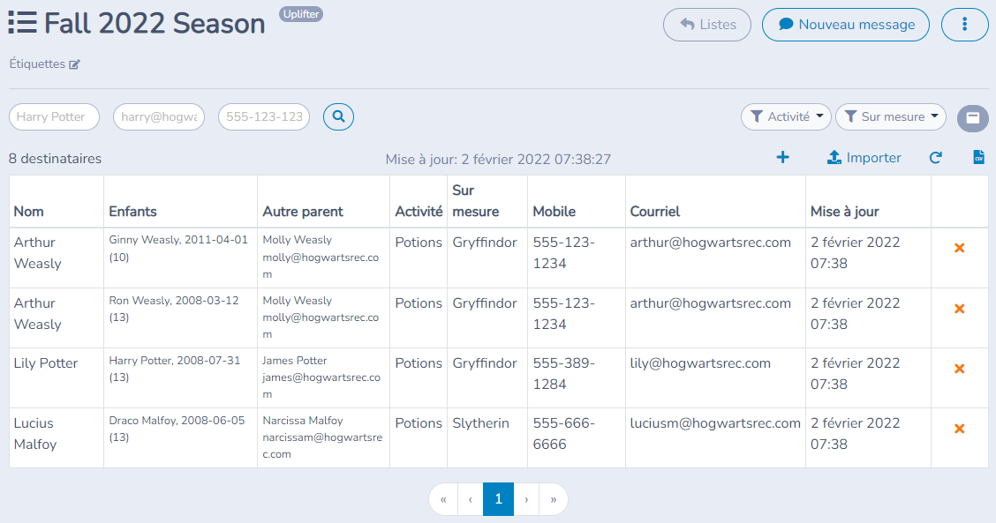Delete the Lily Potter recipient row
Viewport: 996px width, 523px height.
(959, 369)
